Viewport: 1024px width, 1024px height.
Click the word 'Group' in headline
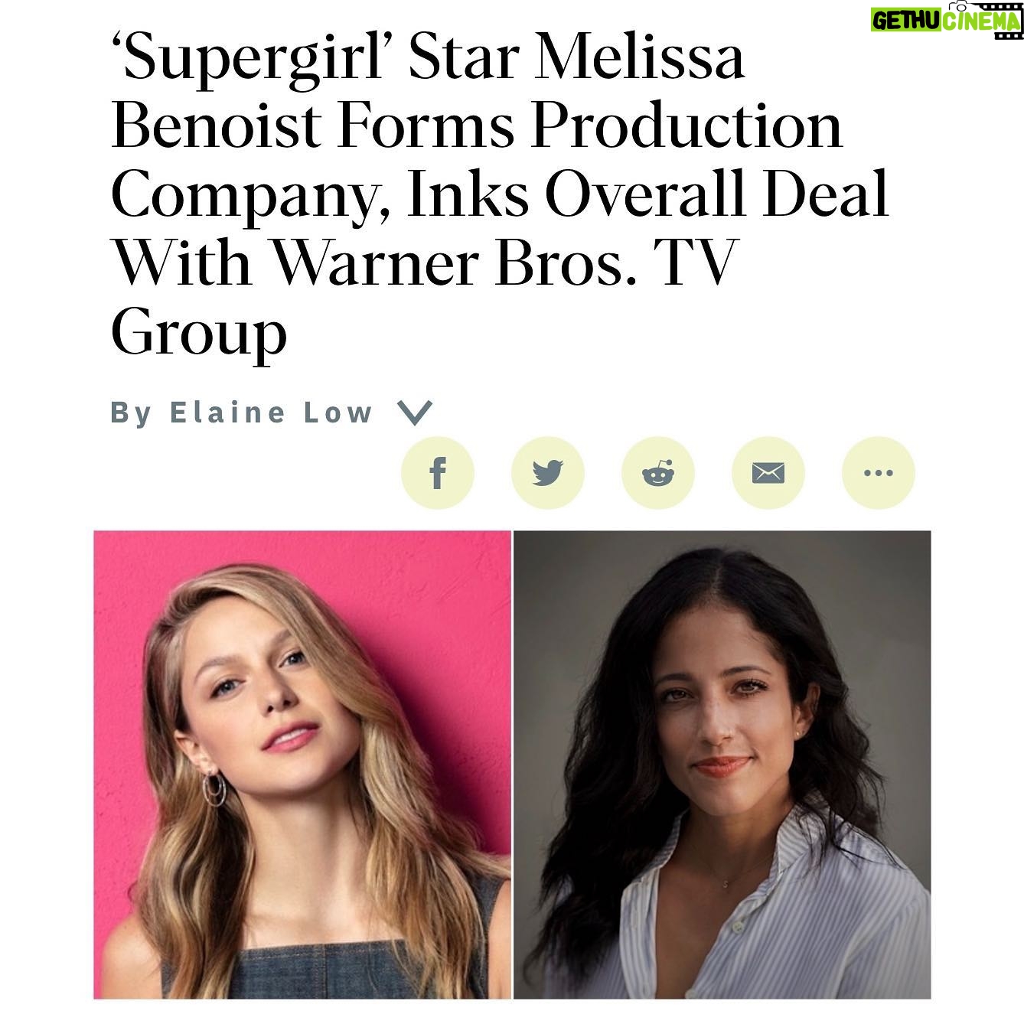point(199,332)
